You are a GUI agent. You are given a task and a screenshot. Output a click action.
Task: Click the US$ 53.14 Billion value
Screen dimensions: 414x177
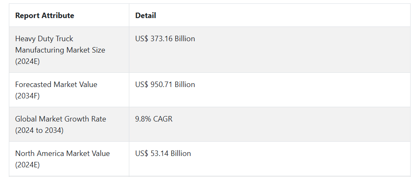(163, 153)
